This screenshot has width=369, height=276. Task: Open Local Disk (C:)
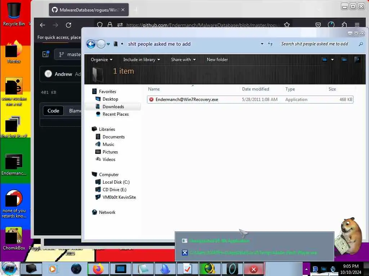click(116, 182)
